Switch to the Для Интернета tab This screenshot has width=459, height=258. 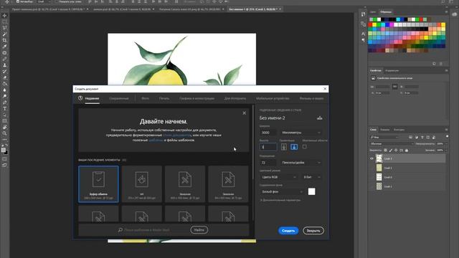point(235,99)
